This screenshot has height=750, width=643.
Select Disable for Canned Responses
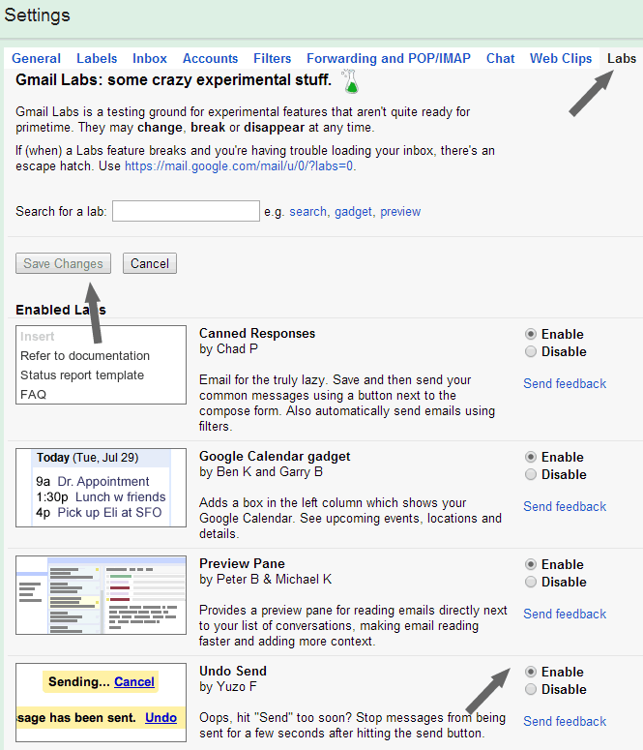(x=531, y=351)
